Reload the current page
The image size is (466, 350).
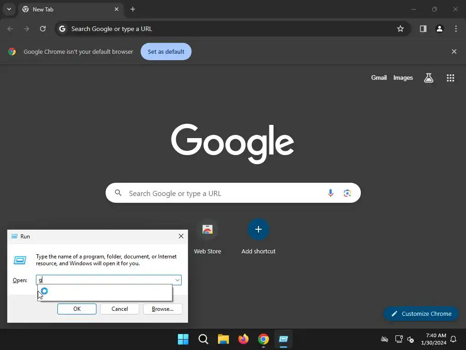(x=43, y=29)
